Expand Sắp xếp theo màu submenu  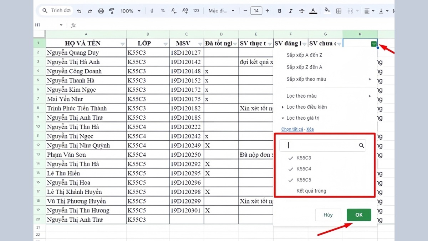coord(328,79)
